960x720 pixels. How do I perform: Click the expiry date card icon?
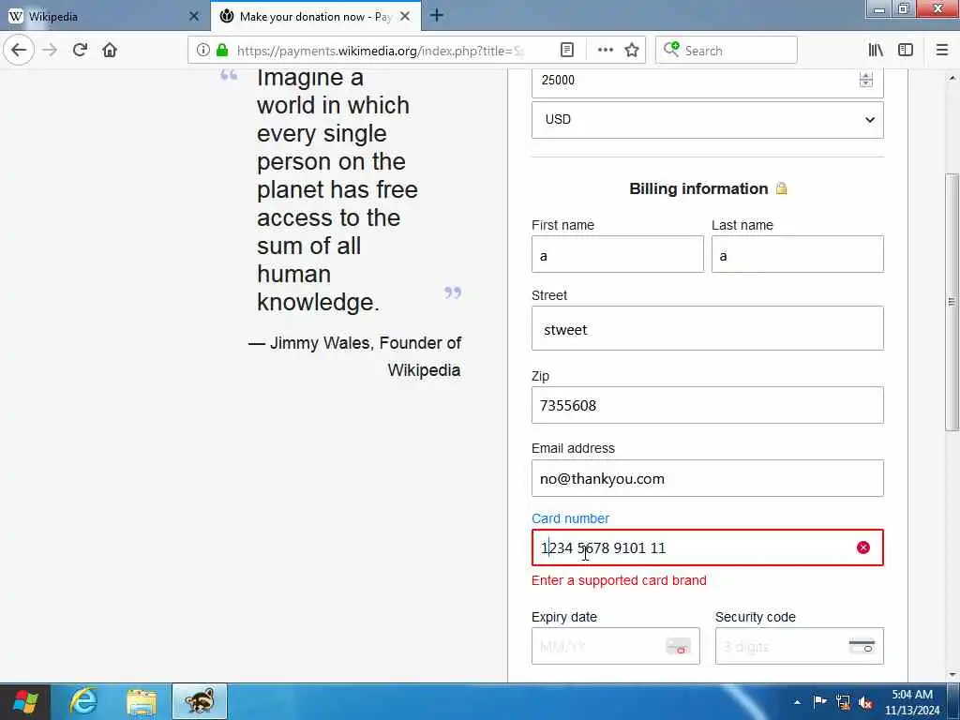[x=679, y=646]
